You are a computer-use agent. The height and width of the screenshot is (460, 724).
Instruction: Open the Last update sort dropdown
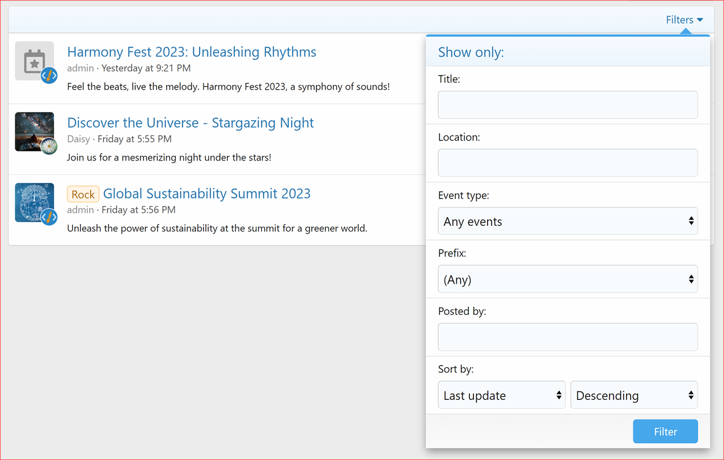pos(501,395)
